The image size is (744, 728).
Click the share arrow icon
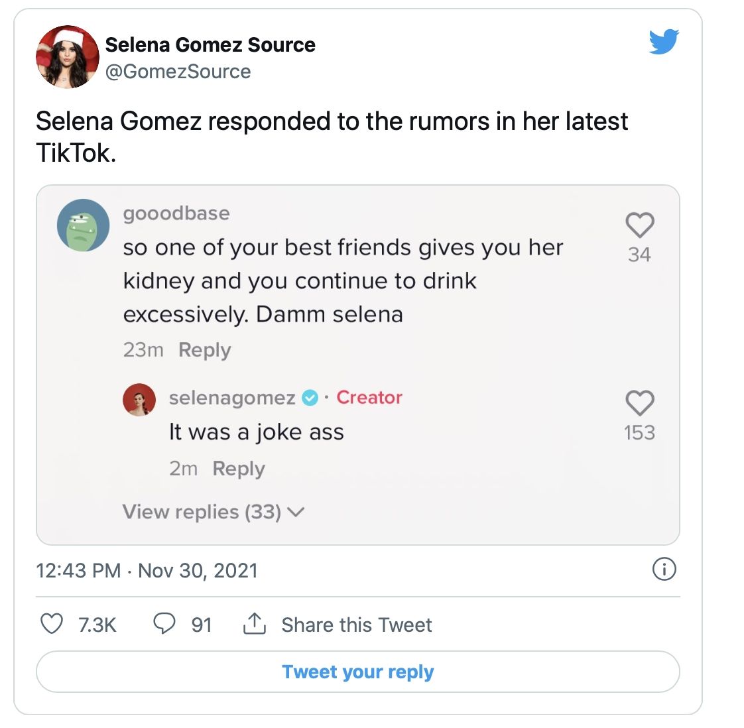(255, 624)
